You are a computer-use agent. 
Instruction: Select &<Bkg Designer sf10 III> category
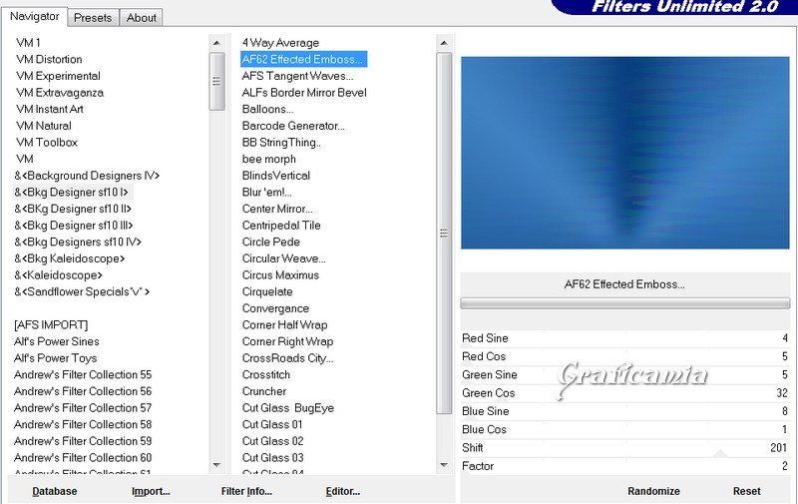tap(73, 226)
